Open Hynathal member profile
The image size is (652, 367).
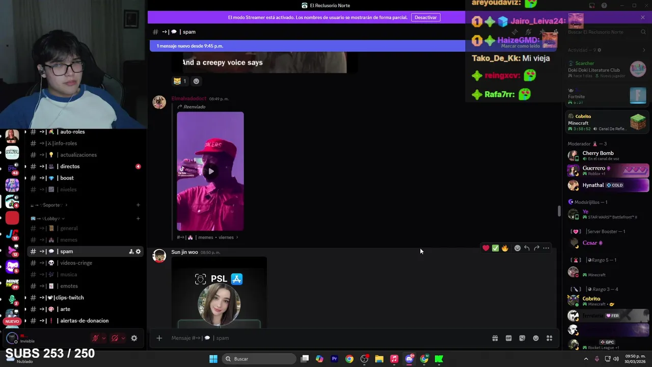(608, 185)
